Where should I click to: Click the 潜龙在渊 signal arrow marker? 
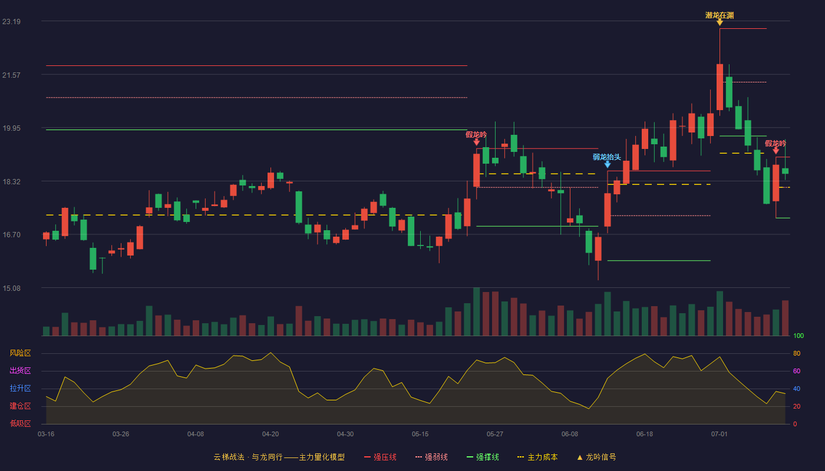click(x=720, y=22)
